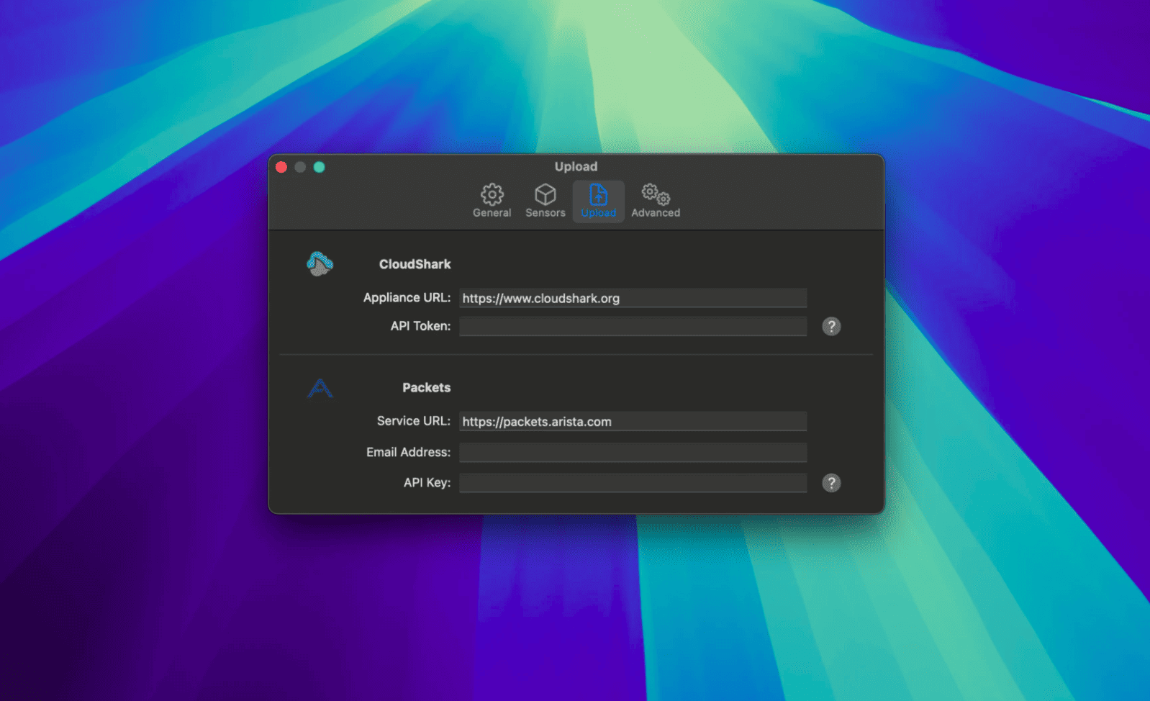The image size is (1150, 701).
Task: Focus the API Token input field
Action: click(x=633, y=327)
